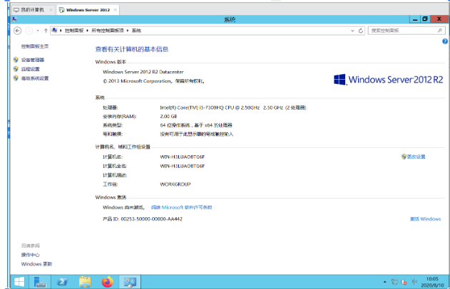Select computer name beside 计算机名:

183,157
